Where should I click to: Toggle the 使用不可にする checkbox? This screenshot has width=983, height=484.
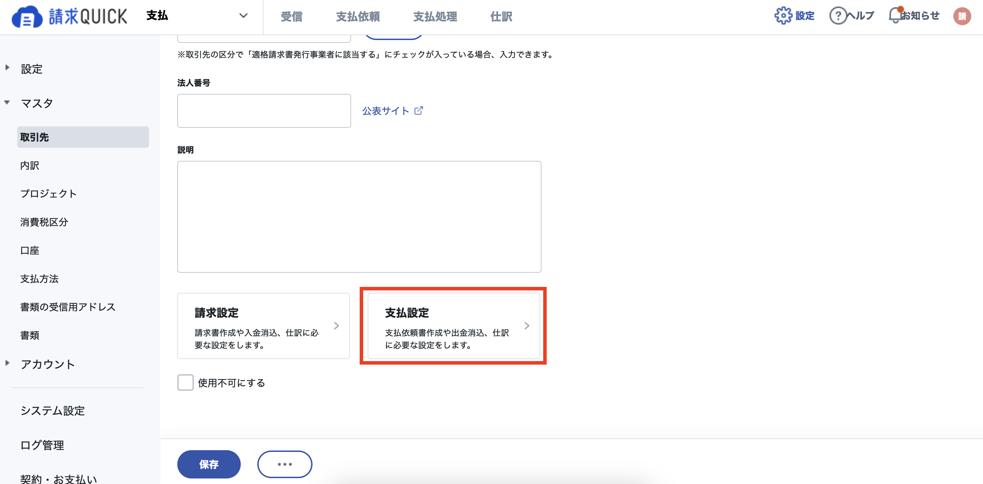tap(186, 383)
